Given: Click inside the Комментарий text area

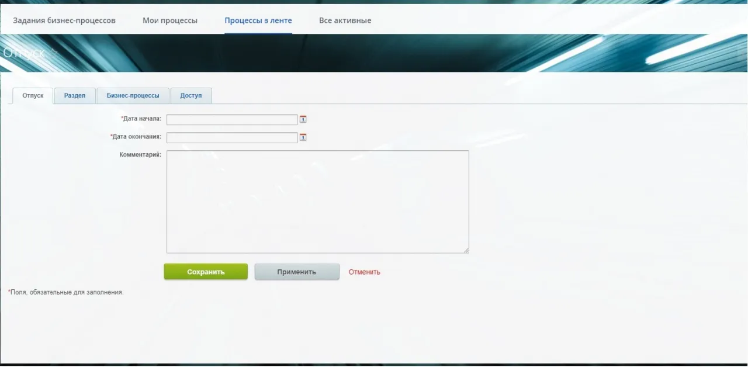Looking at the screenshot, I should [x=317, y=202].
